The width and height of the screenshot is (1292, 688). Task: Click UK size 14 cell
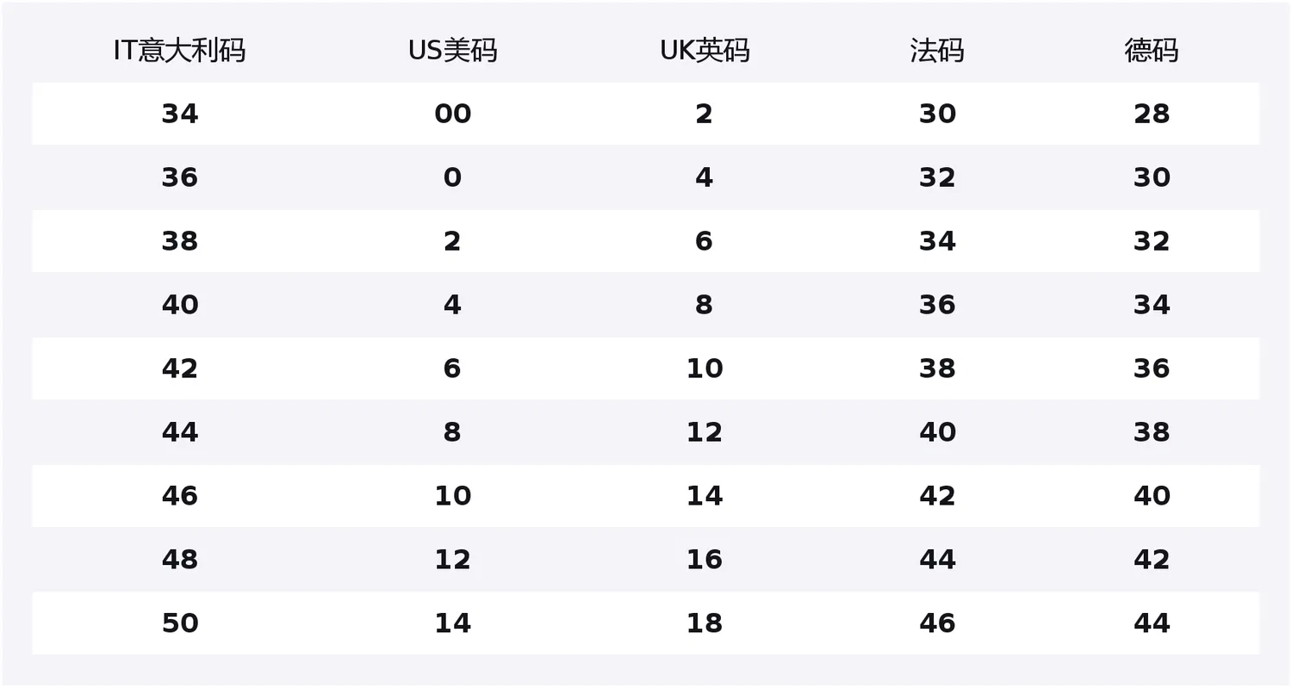(705, 496)
